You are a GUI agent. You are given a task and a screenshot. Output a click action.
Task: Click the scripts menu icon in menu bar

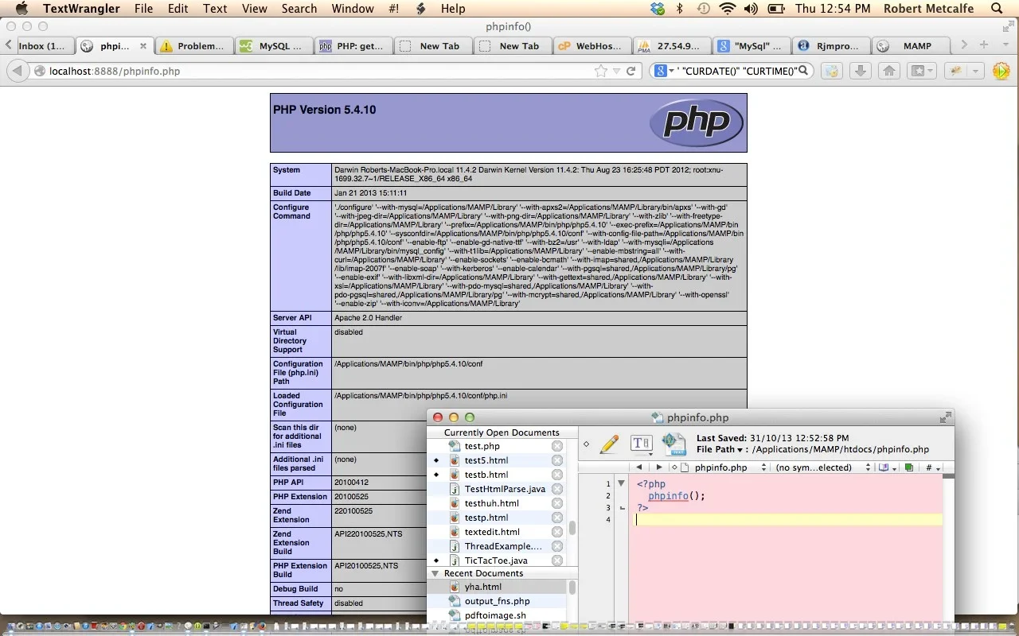[420, 9]
